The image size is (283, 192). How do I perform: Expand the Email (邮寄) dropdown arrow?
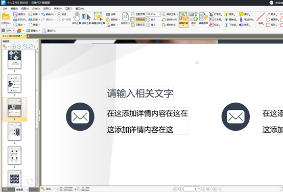coord(39,14)
